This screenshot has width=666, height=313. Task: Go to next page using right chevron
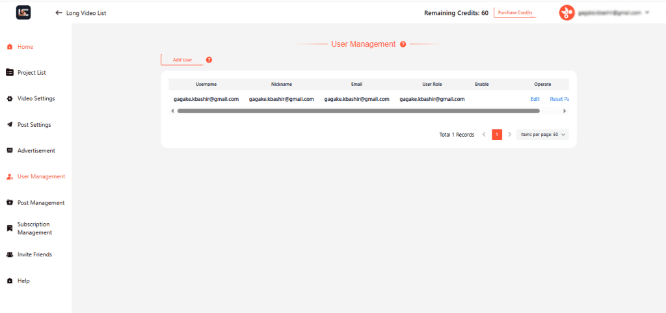point(510,135)
